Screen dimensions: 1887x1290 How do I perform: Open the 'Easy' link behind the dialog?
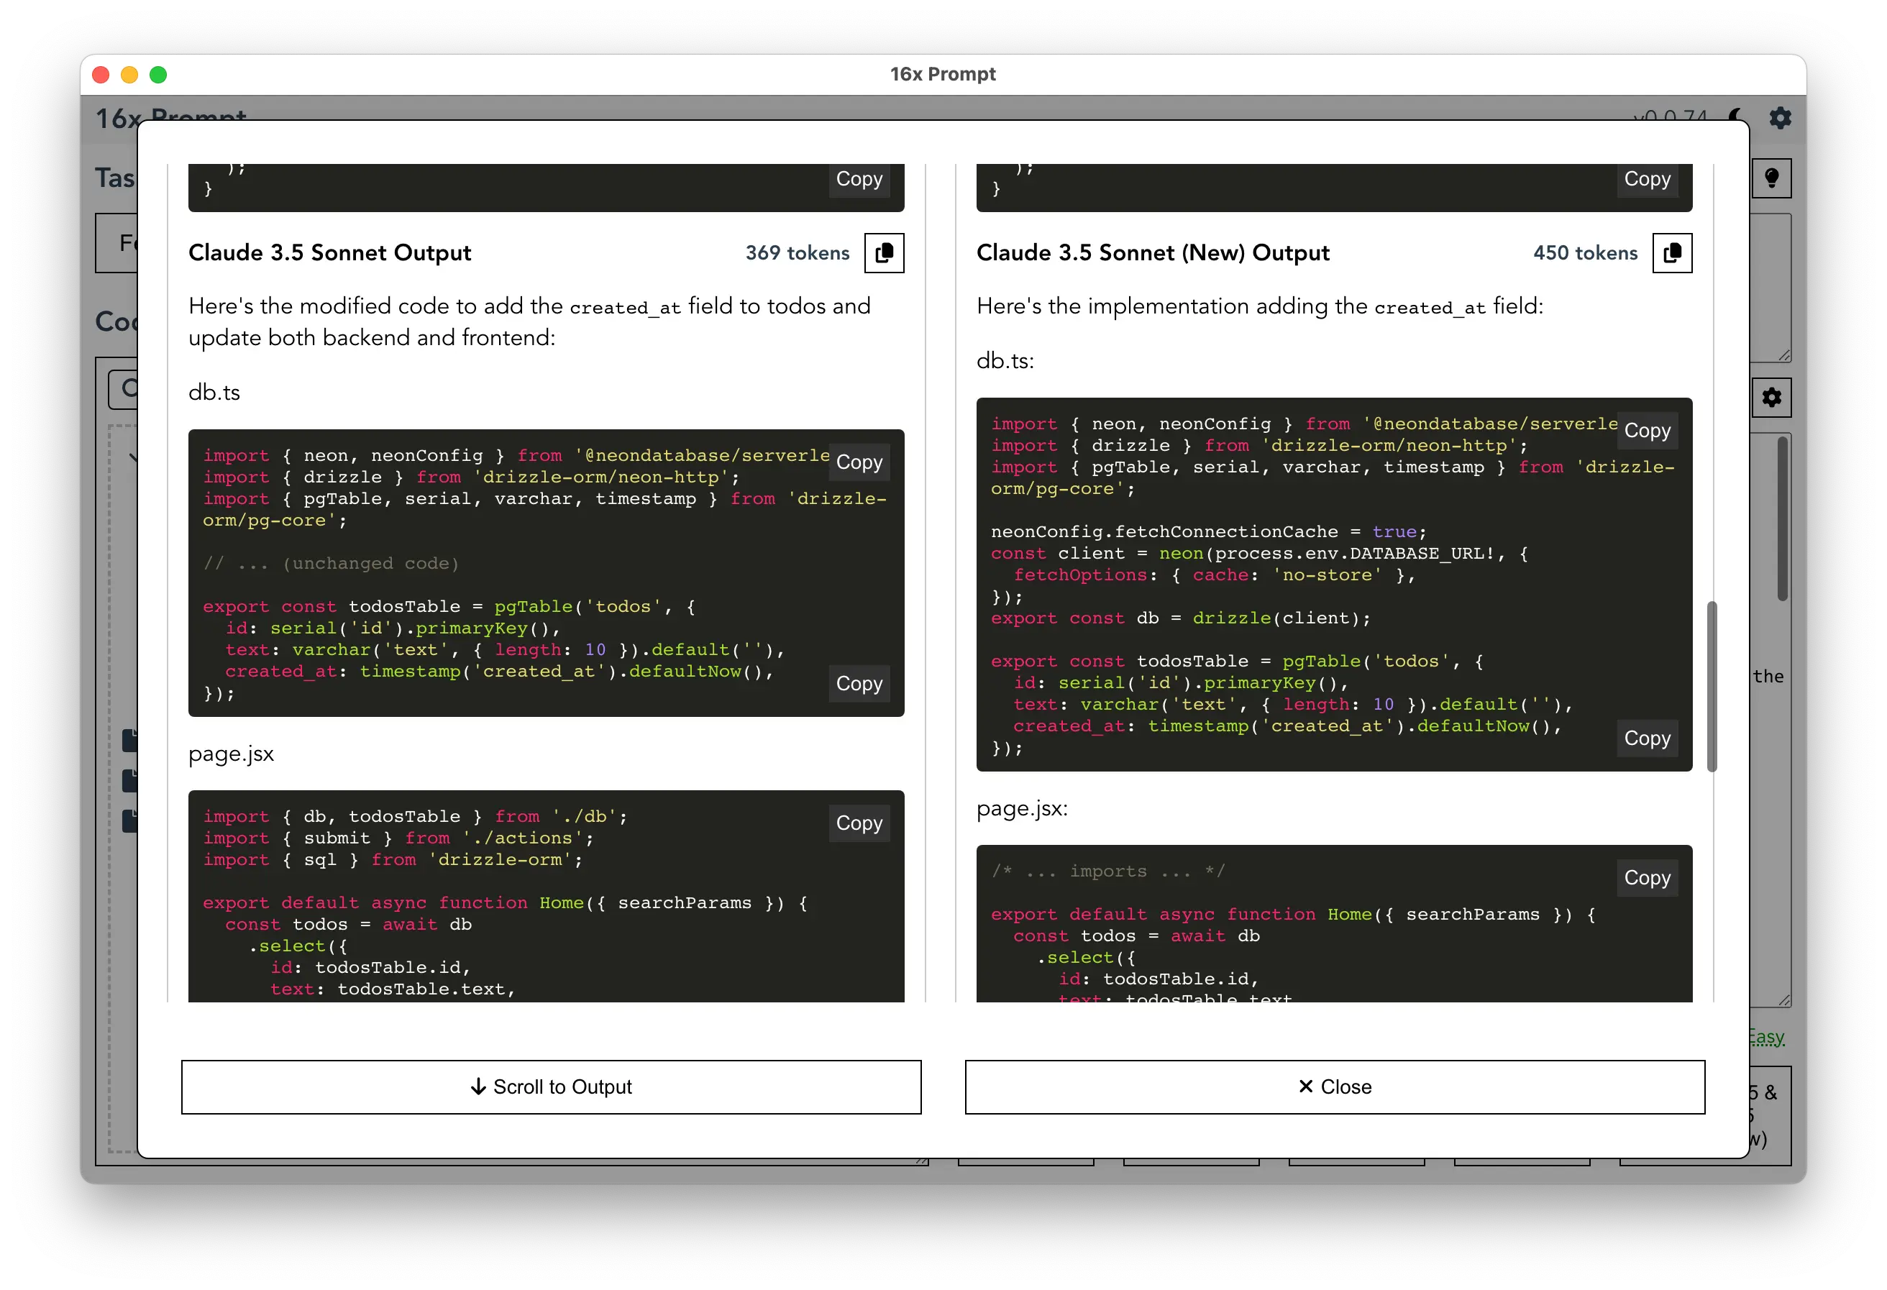pyautogui.click(x=1767, y=1037)
